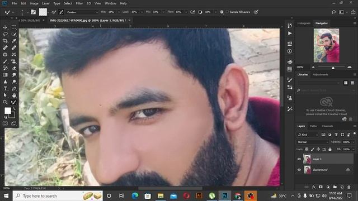Select the Clone Stamp tool

point(14,61)
